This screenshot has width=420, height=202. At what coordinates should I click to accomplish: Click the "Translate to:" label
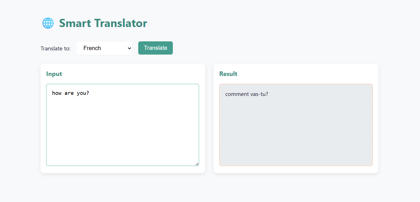[x=55, y=48]
